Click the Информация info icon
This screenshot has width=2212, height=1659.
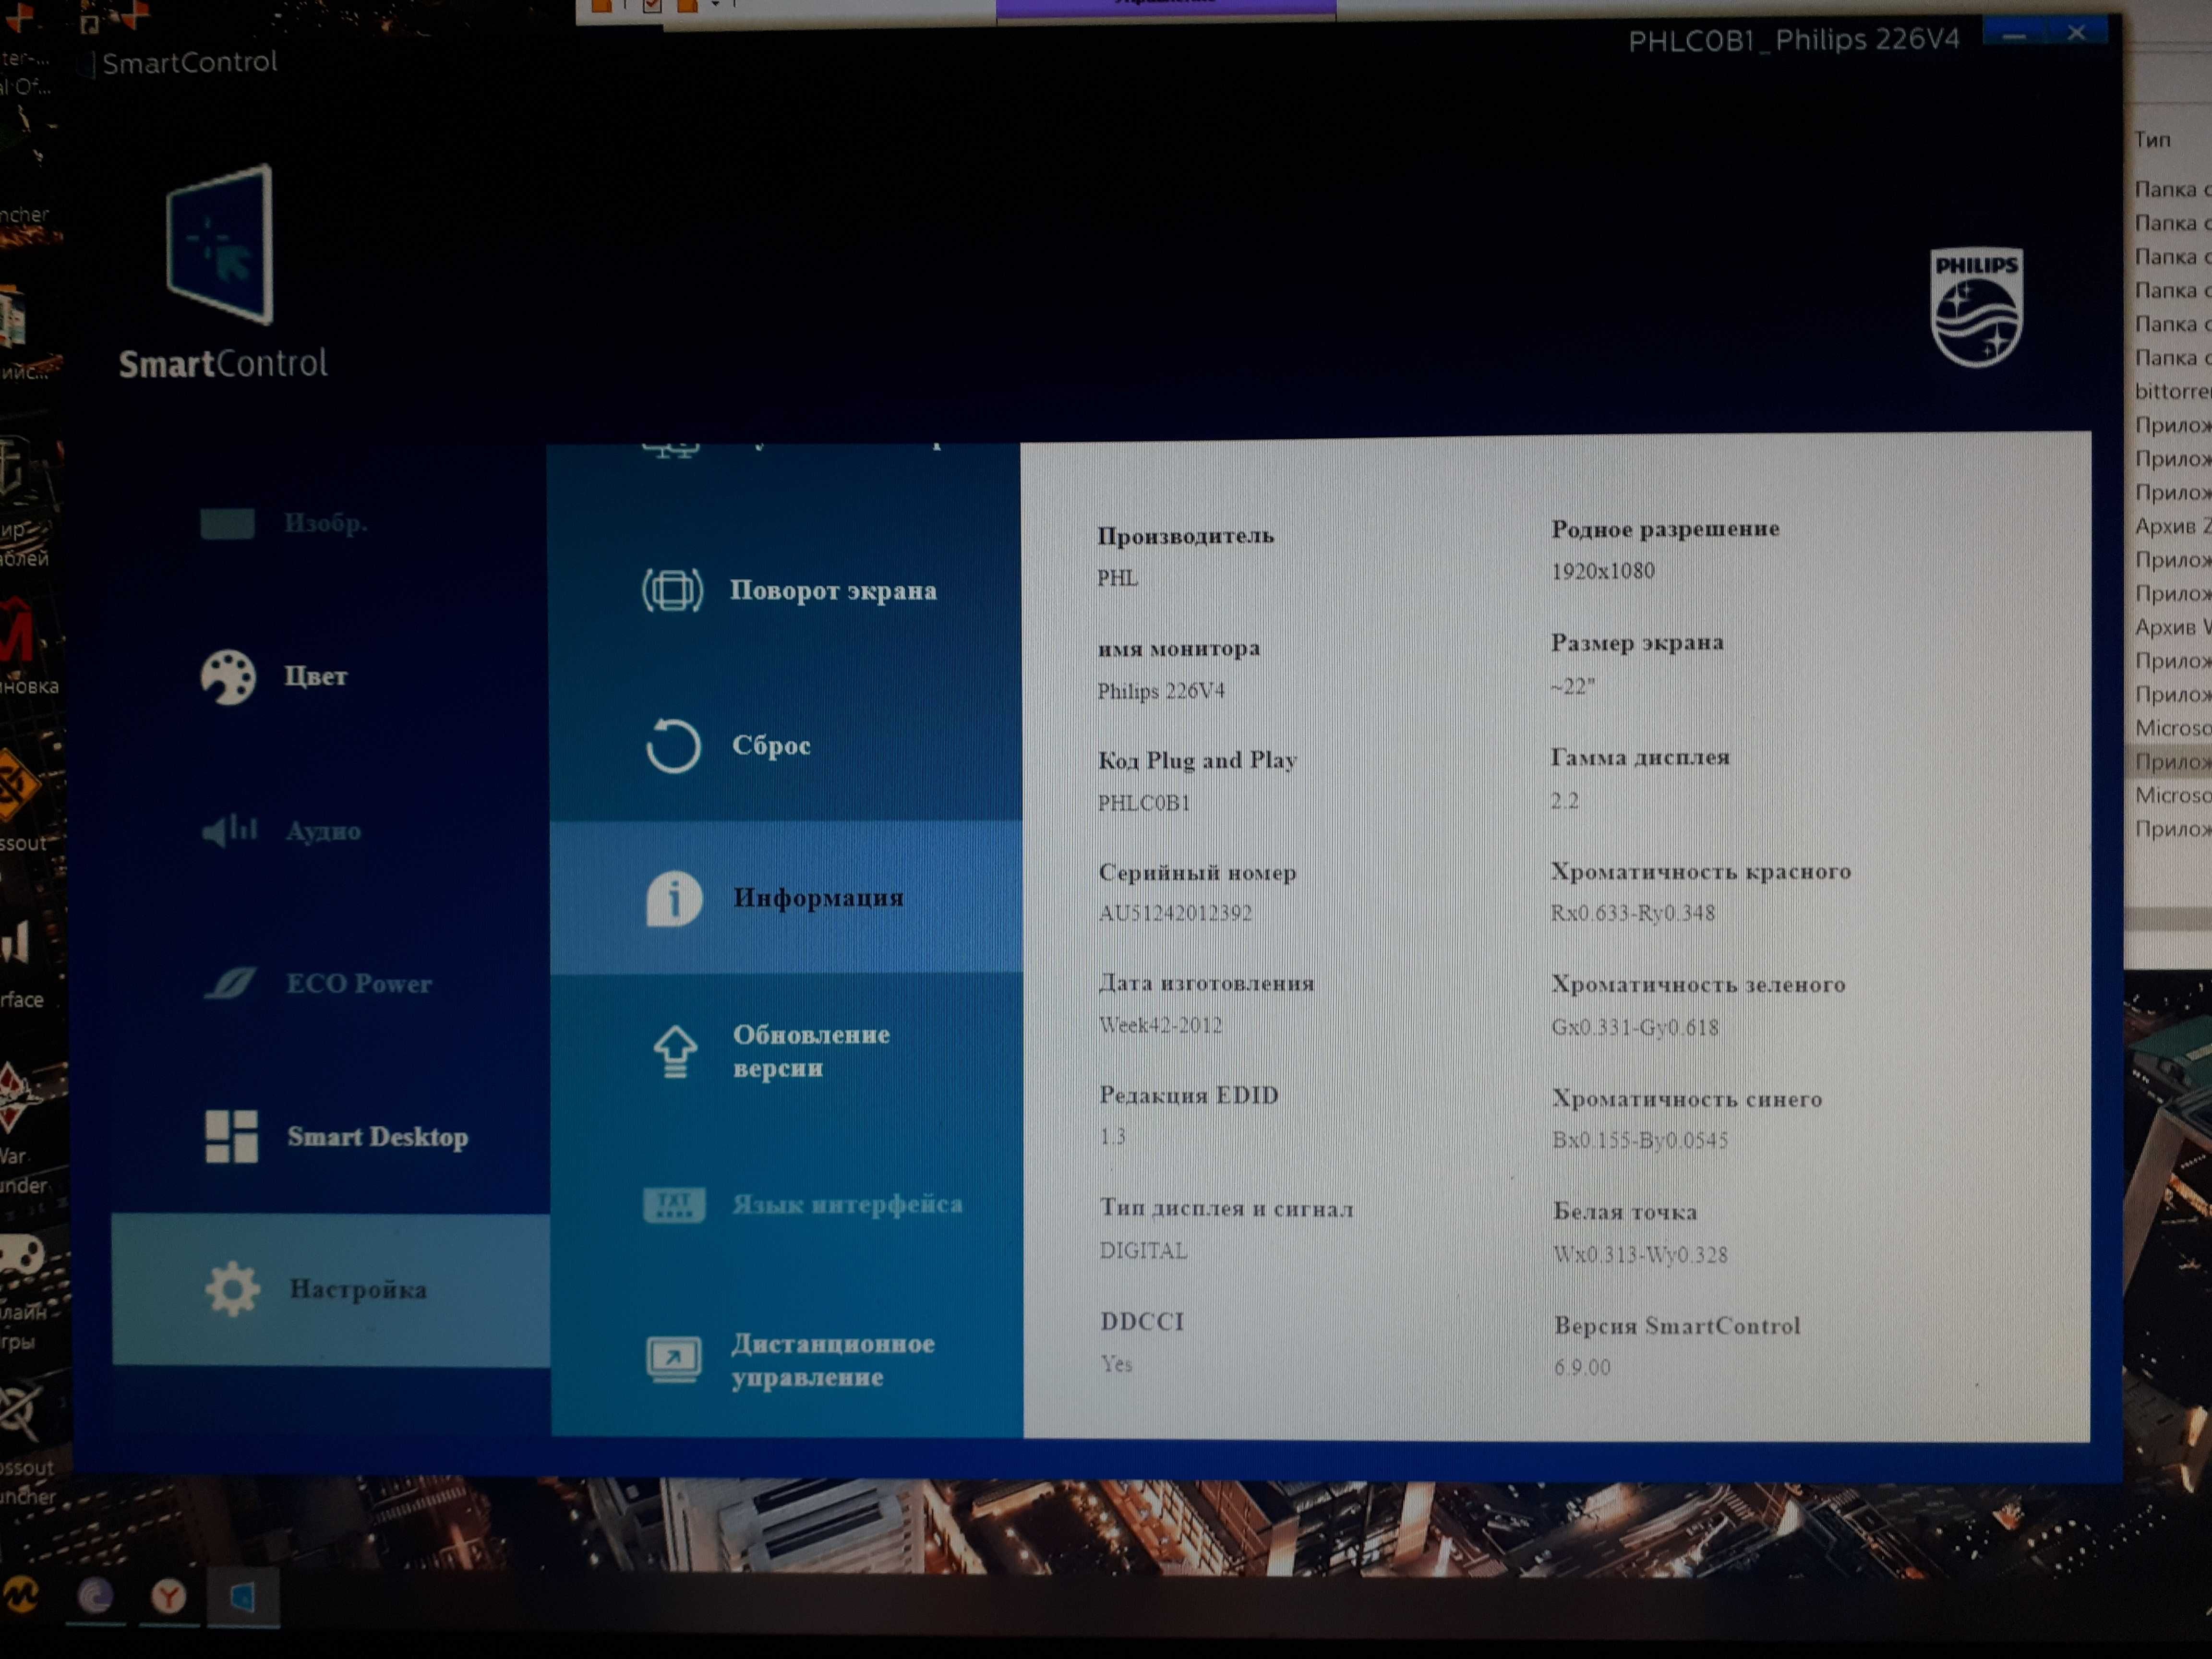coord(674,899)
